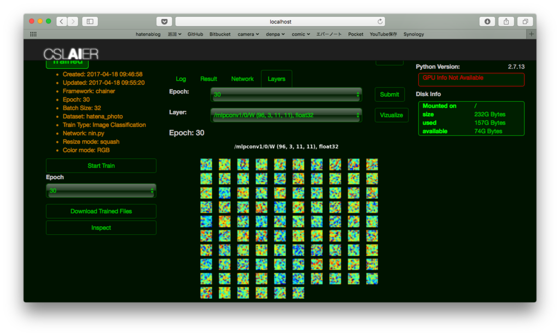Switch to the Log tab
This screenshot has width=560, height=336.
pos(180,79)
